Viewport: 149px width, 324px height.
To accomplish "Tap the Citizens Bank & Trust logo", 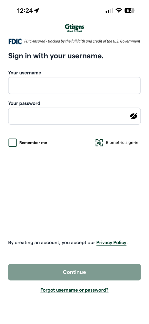I will pyautogui.click(x=74, y=28).
